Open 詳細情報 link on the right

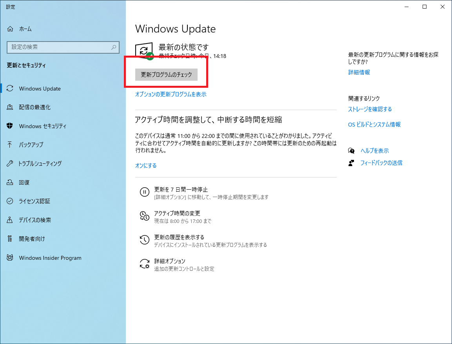[359, 72]
